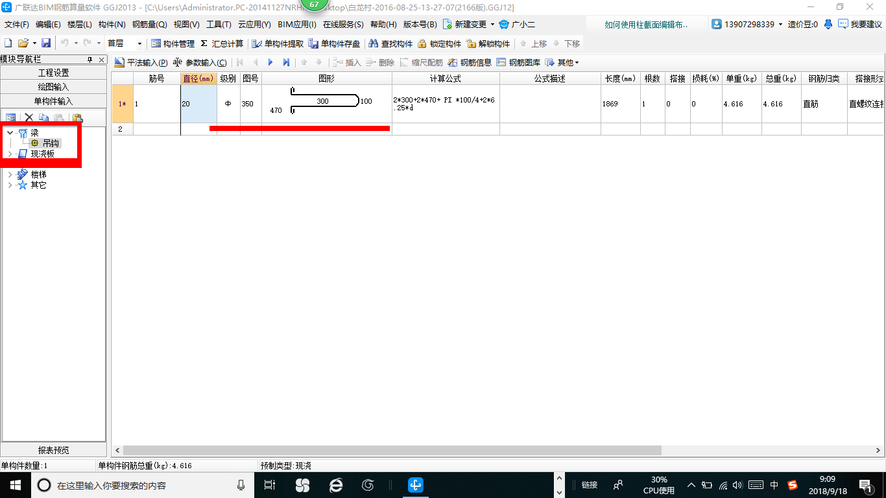Click 钢筋归类 cell 直筋
Image resolution: width=886 pixels, height=498 pixels.
824,104
